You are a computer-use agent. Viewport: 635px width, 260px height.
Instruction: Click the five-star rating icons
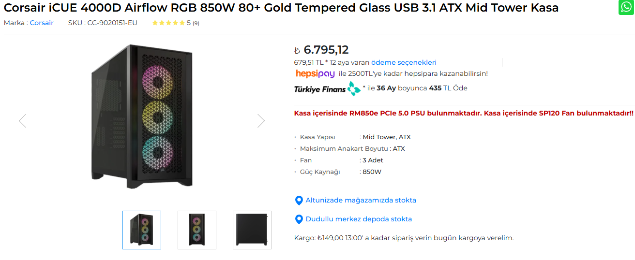tap(168, 23)
